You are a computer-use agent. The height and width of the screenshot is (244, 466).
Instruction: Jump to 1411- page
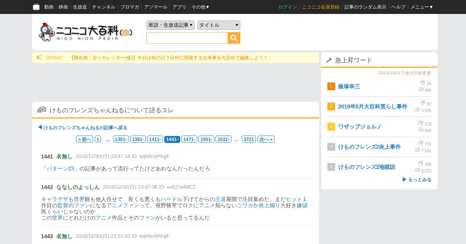point(155,139)
